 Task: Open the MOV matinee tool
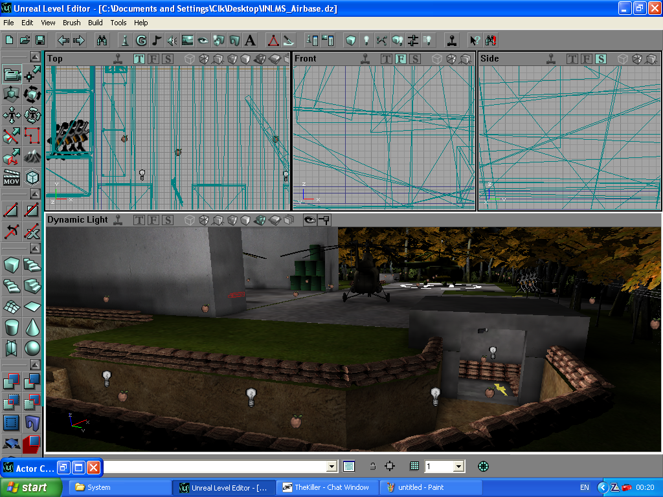pyautogui.click(x=12, y=177)
